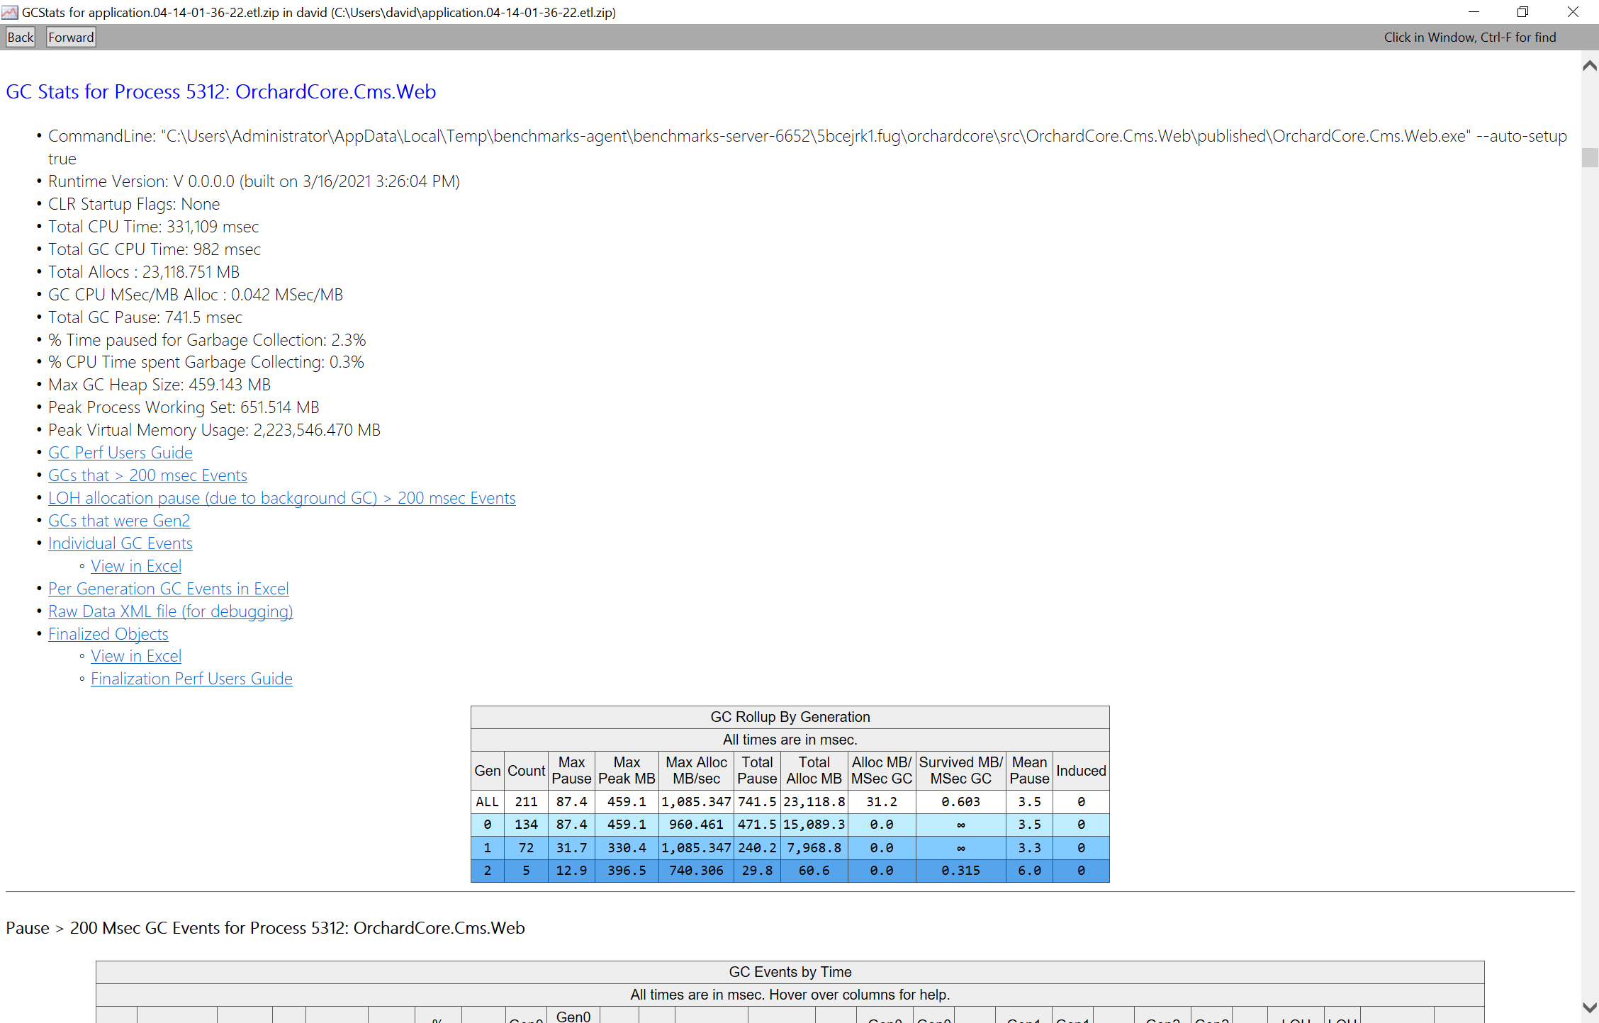This screenshot has width=1599, height=1023.
Task: Click the Forward navigation button
Action: [71, 38]
